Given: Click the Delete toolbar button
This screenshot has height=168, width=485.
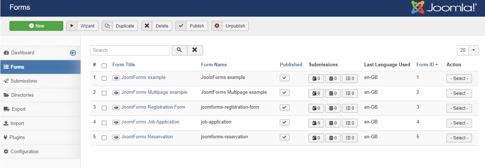Looking at the screenshot, I should pyautogui.click(x=157, y=26).
